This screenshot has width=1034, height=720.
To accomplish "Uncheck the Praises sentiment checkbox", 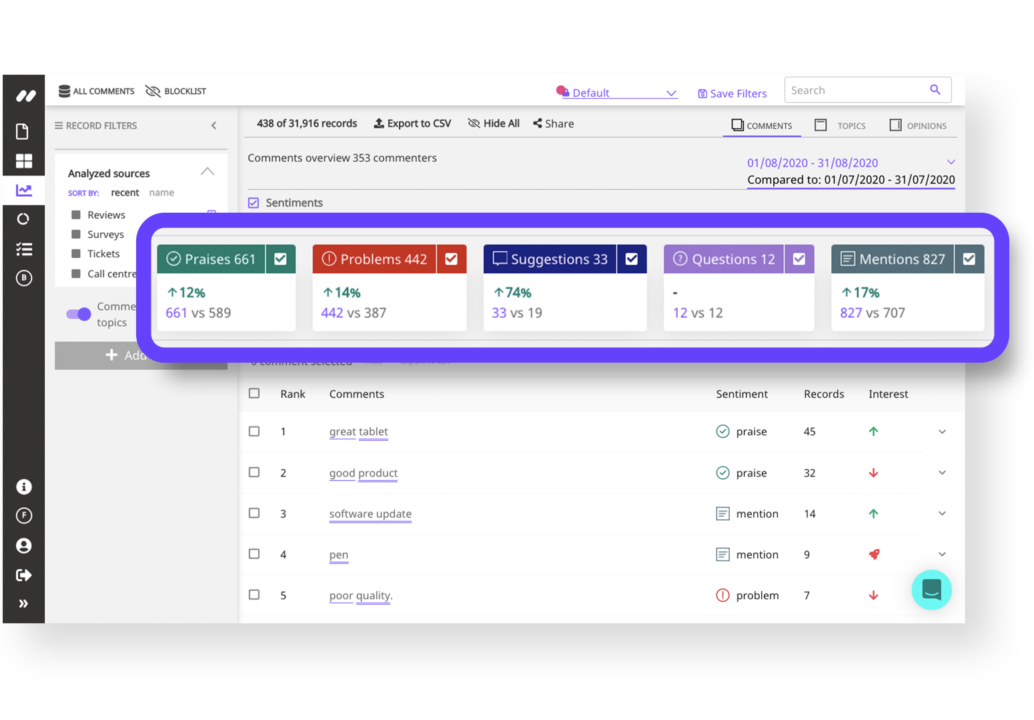I will [x=280, y=259].
